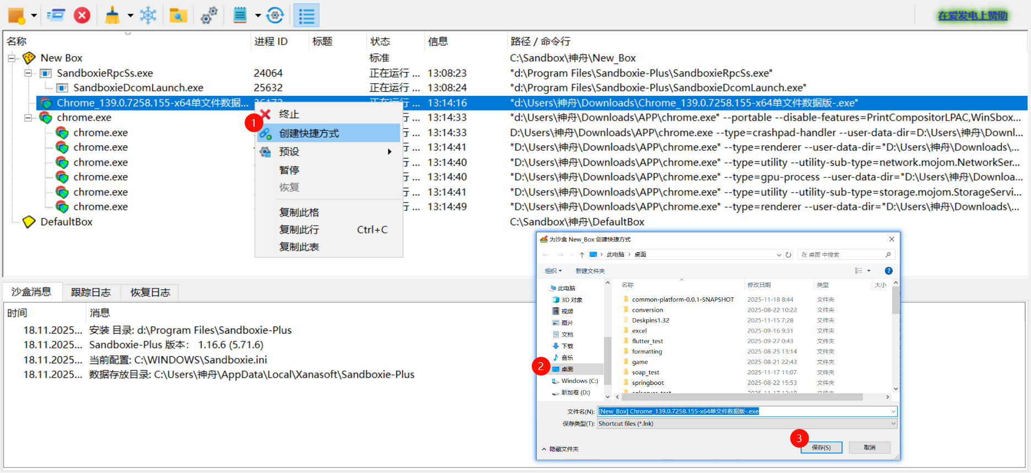
Task: Click the blue help icon in save dialog
Action: point(888,271)
